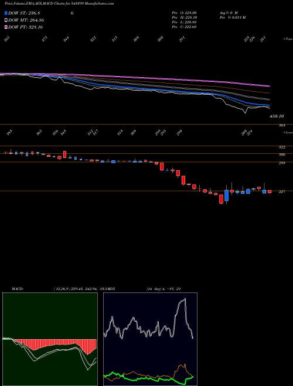The height and width of the screenshot is (386, 293).
Task: Open the MACD histogram chart panel
Action: point(50,339)
